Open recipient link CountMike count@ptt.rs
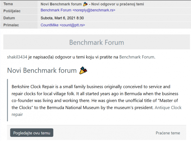 (x=63, y=25)
